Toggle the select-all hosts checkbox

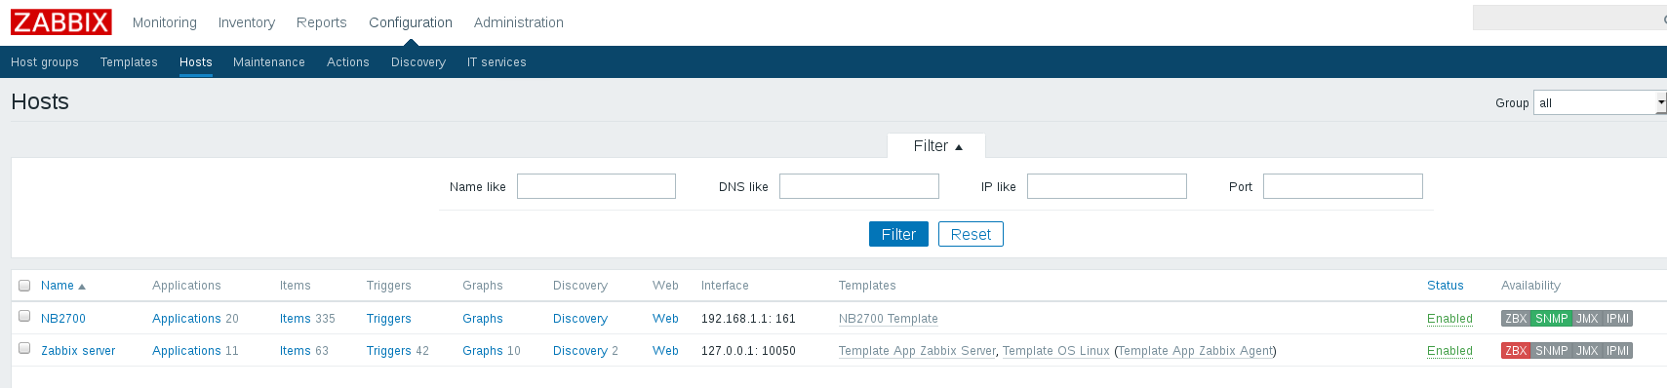[x=24, y=285]
